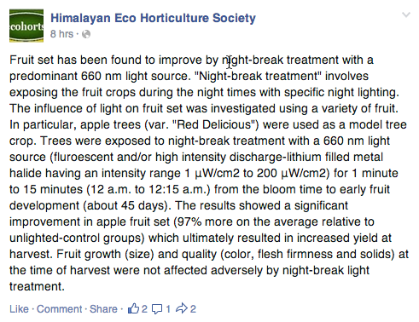
Task: Like this post
Action: click(x=19, y=309)
